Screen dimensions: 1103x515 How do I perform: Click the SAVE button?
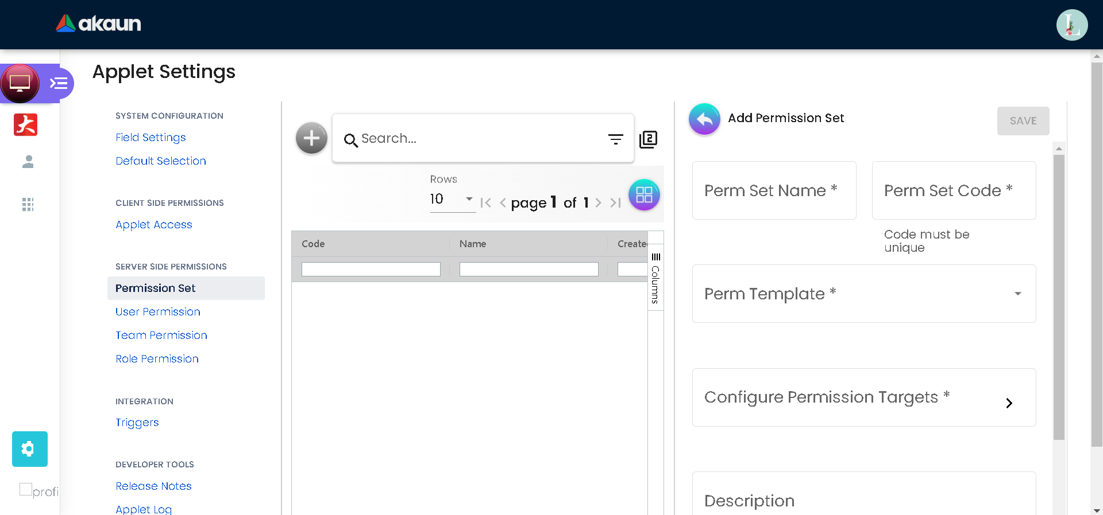click(x=1023, y=121)
